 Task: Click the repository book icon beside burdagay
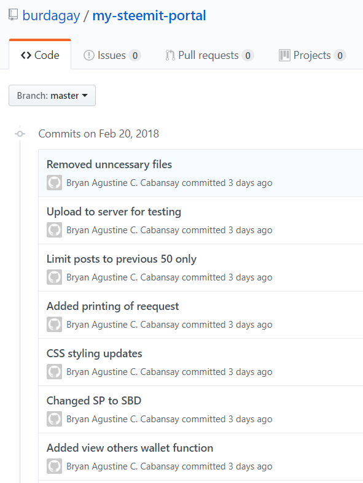pos(14,15)
